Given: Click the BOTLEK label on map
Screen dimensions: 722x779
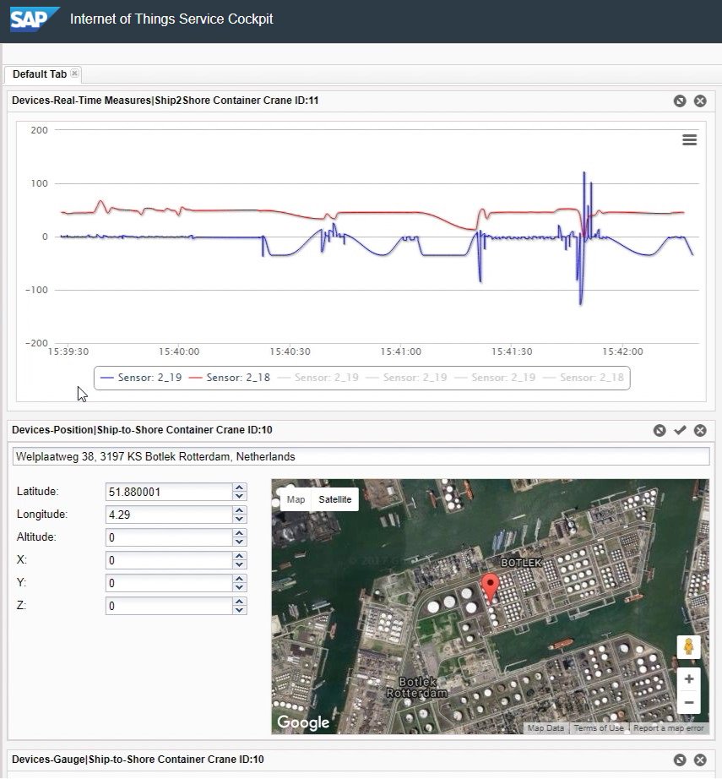Looking at the screenshot, I should [521, 563].
